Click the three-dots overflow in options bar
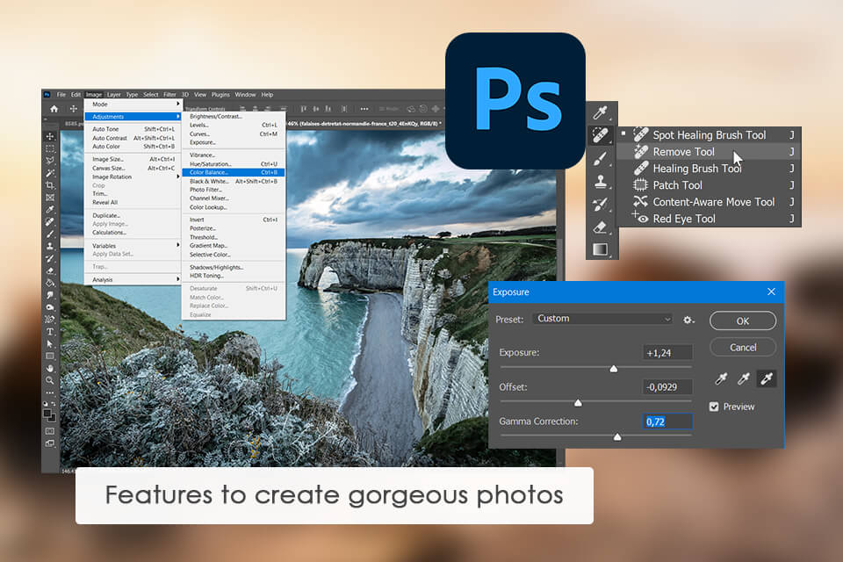 [364, 109]
